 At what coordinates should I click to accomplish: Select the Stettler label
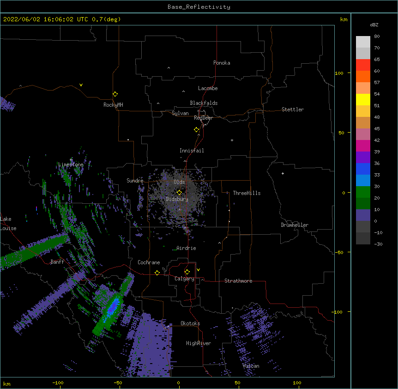[x=293, y=109]
